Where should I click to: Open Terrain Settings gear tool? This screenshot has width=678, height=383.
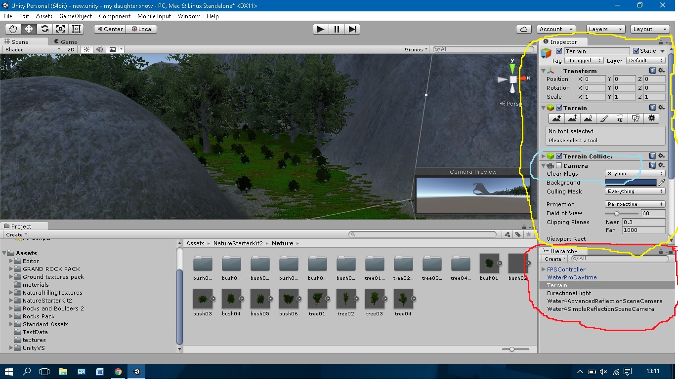click(652, 118)
